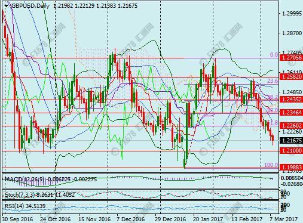Select the 1.25820 resistance price tag
The width and height of the screenshot is (303, 223).
[x=291, y=77]
